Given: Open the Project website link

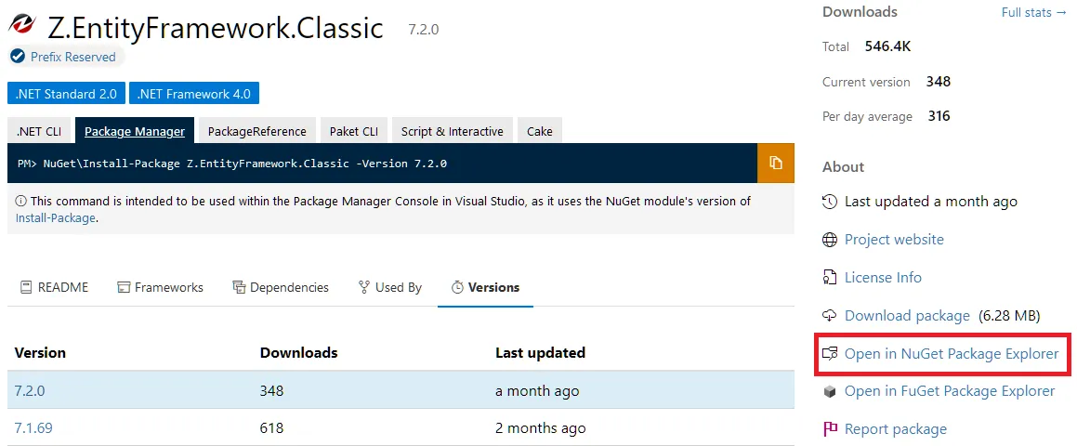Looking at the screenshot, I should click(x=894, y=239).
